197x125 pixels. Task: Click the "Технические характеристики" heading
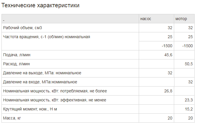[40, 6]
